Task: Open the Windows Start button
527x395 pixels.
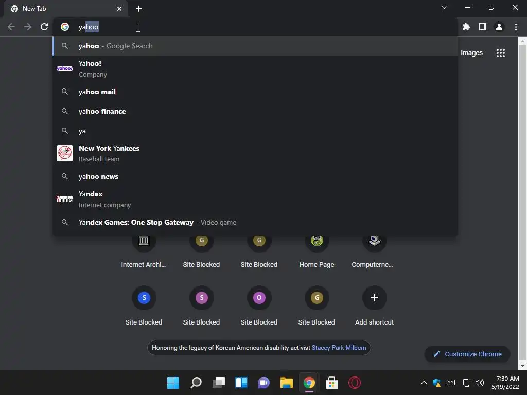Action: 173,383
